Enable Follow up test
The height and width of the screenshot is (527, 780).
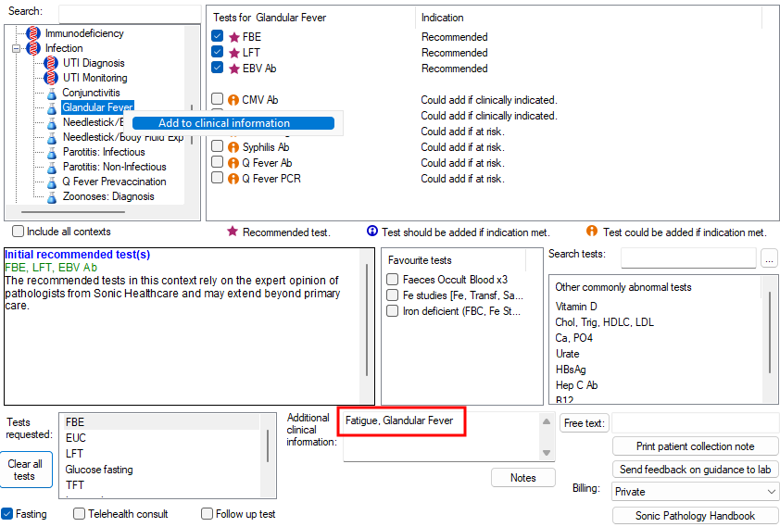[207, 514]
